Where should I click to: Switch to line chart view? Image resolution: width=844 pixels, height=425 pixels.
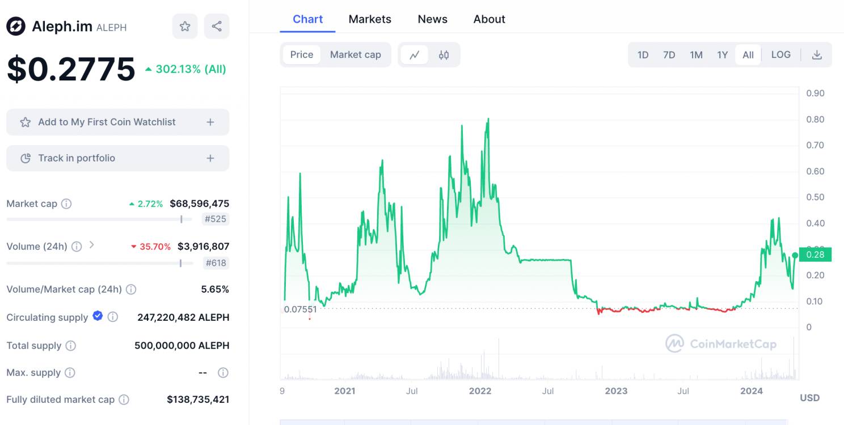click(x=415, y=55)
